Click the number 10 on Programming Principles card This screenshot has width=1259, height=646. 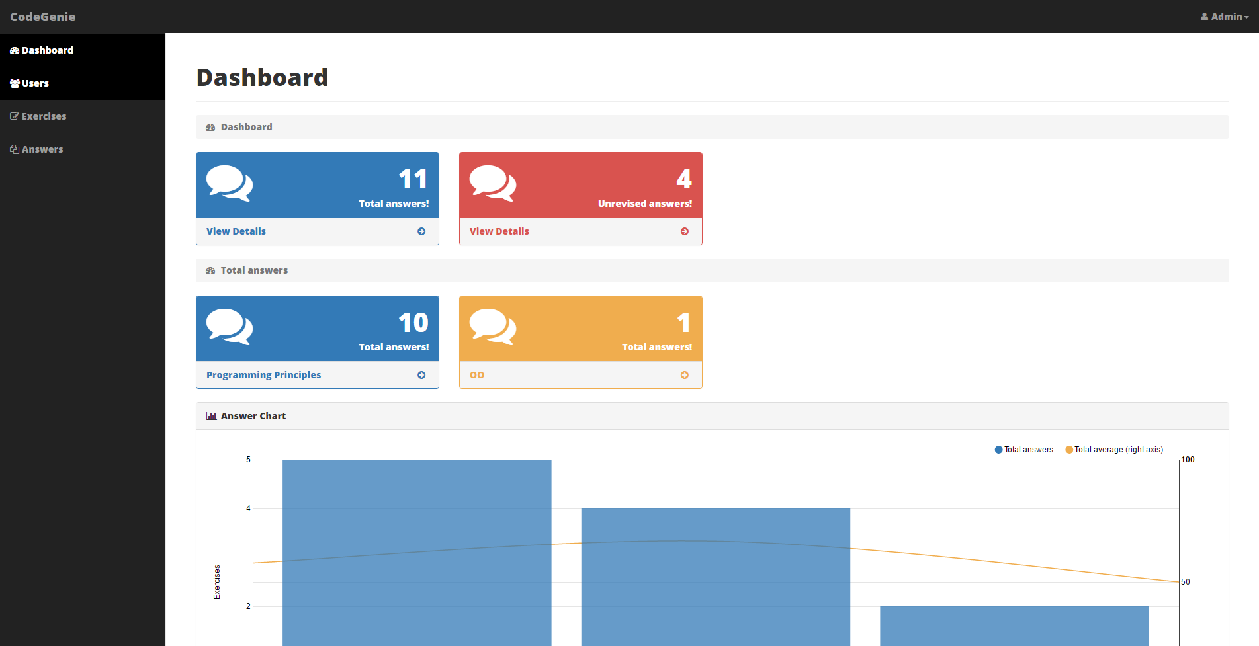point(413,323)
